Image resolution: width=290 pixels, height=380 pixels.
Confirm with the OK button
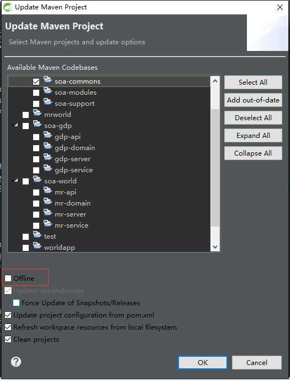[203, 362]
